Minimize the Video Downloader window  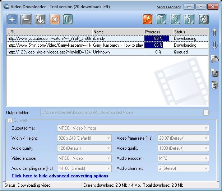[189, 7]
